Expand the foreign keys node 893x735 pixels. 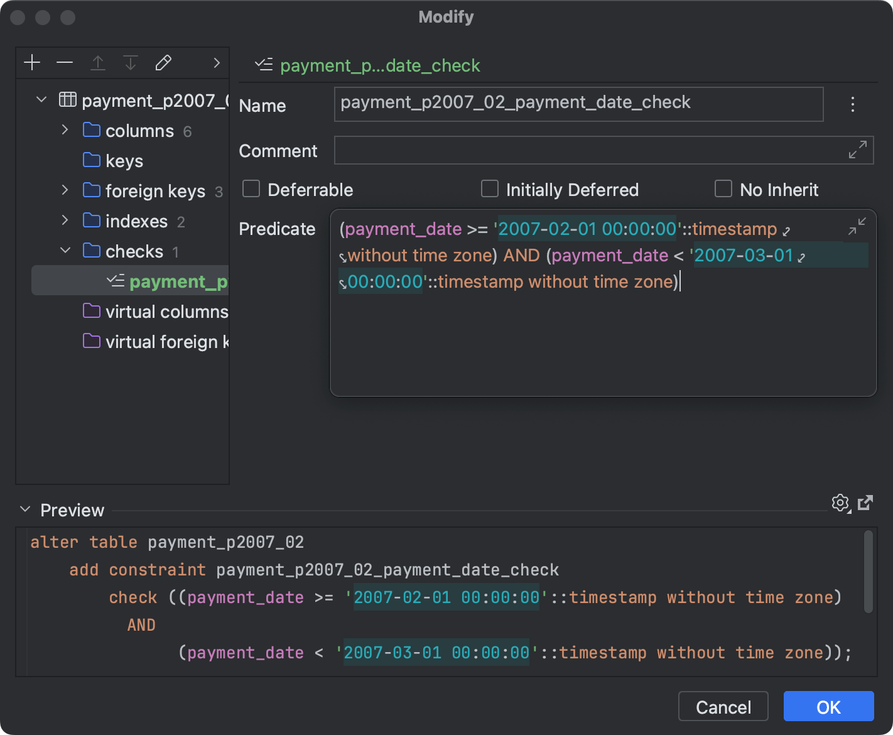65,190
